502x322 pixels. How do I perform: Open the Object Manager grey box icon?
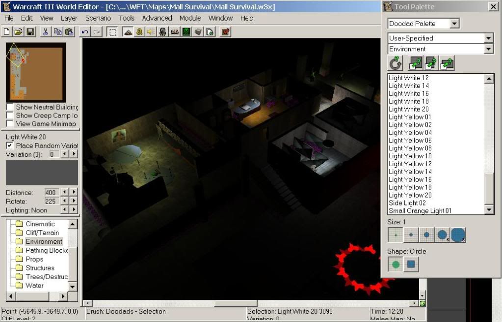point(198,32)
